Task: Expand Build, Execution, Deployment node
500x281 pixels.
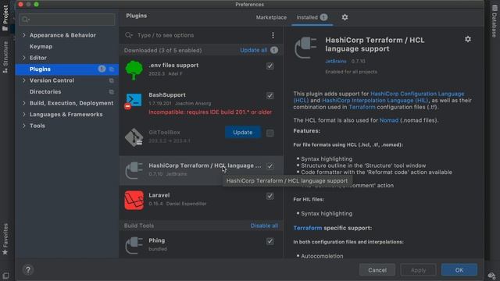Action: 24,103
